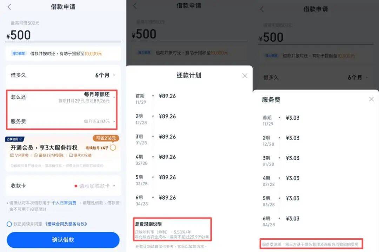The image size is (379, 252).
Task: Open the 收款卡 add receiving card row
Action: pos(63,186)
